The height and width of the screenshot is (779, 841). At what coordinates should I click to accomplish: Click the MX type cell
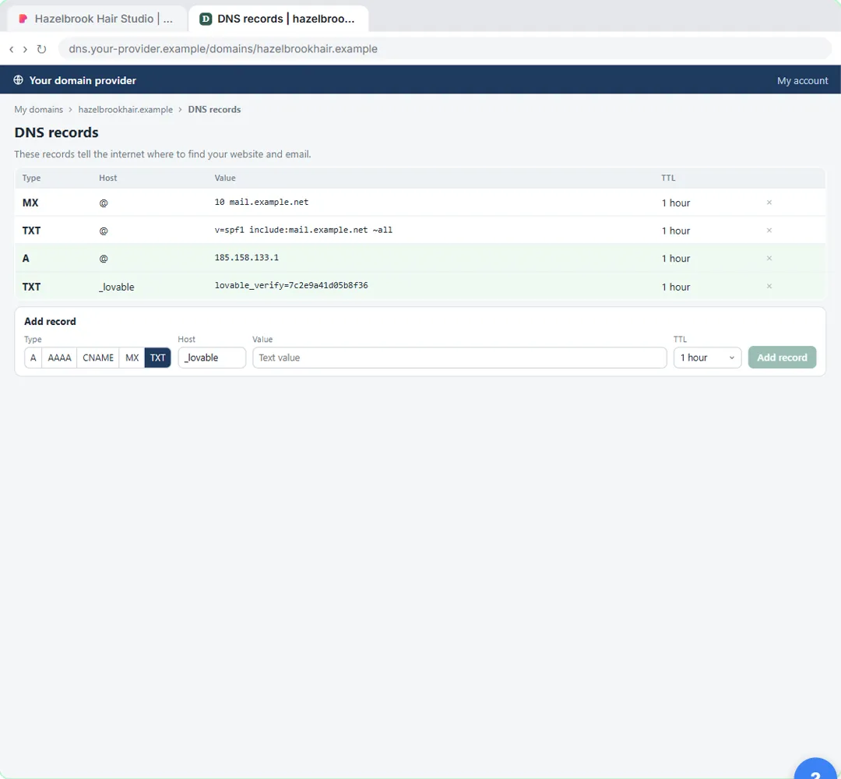coord(30,203)
